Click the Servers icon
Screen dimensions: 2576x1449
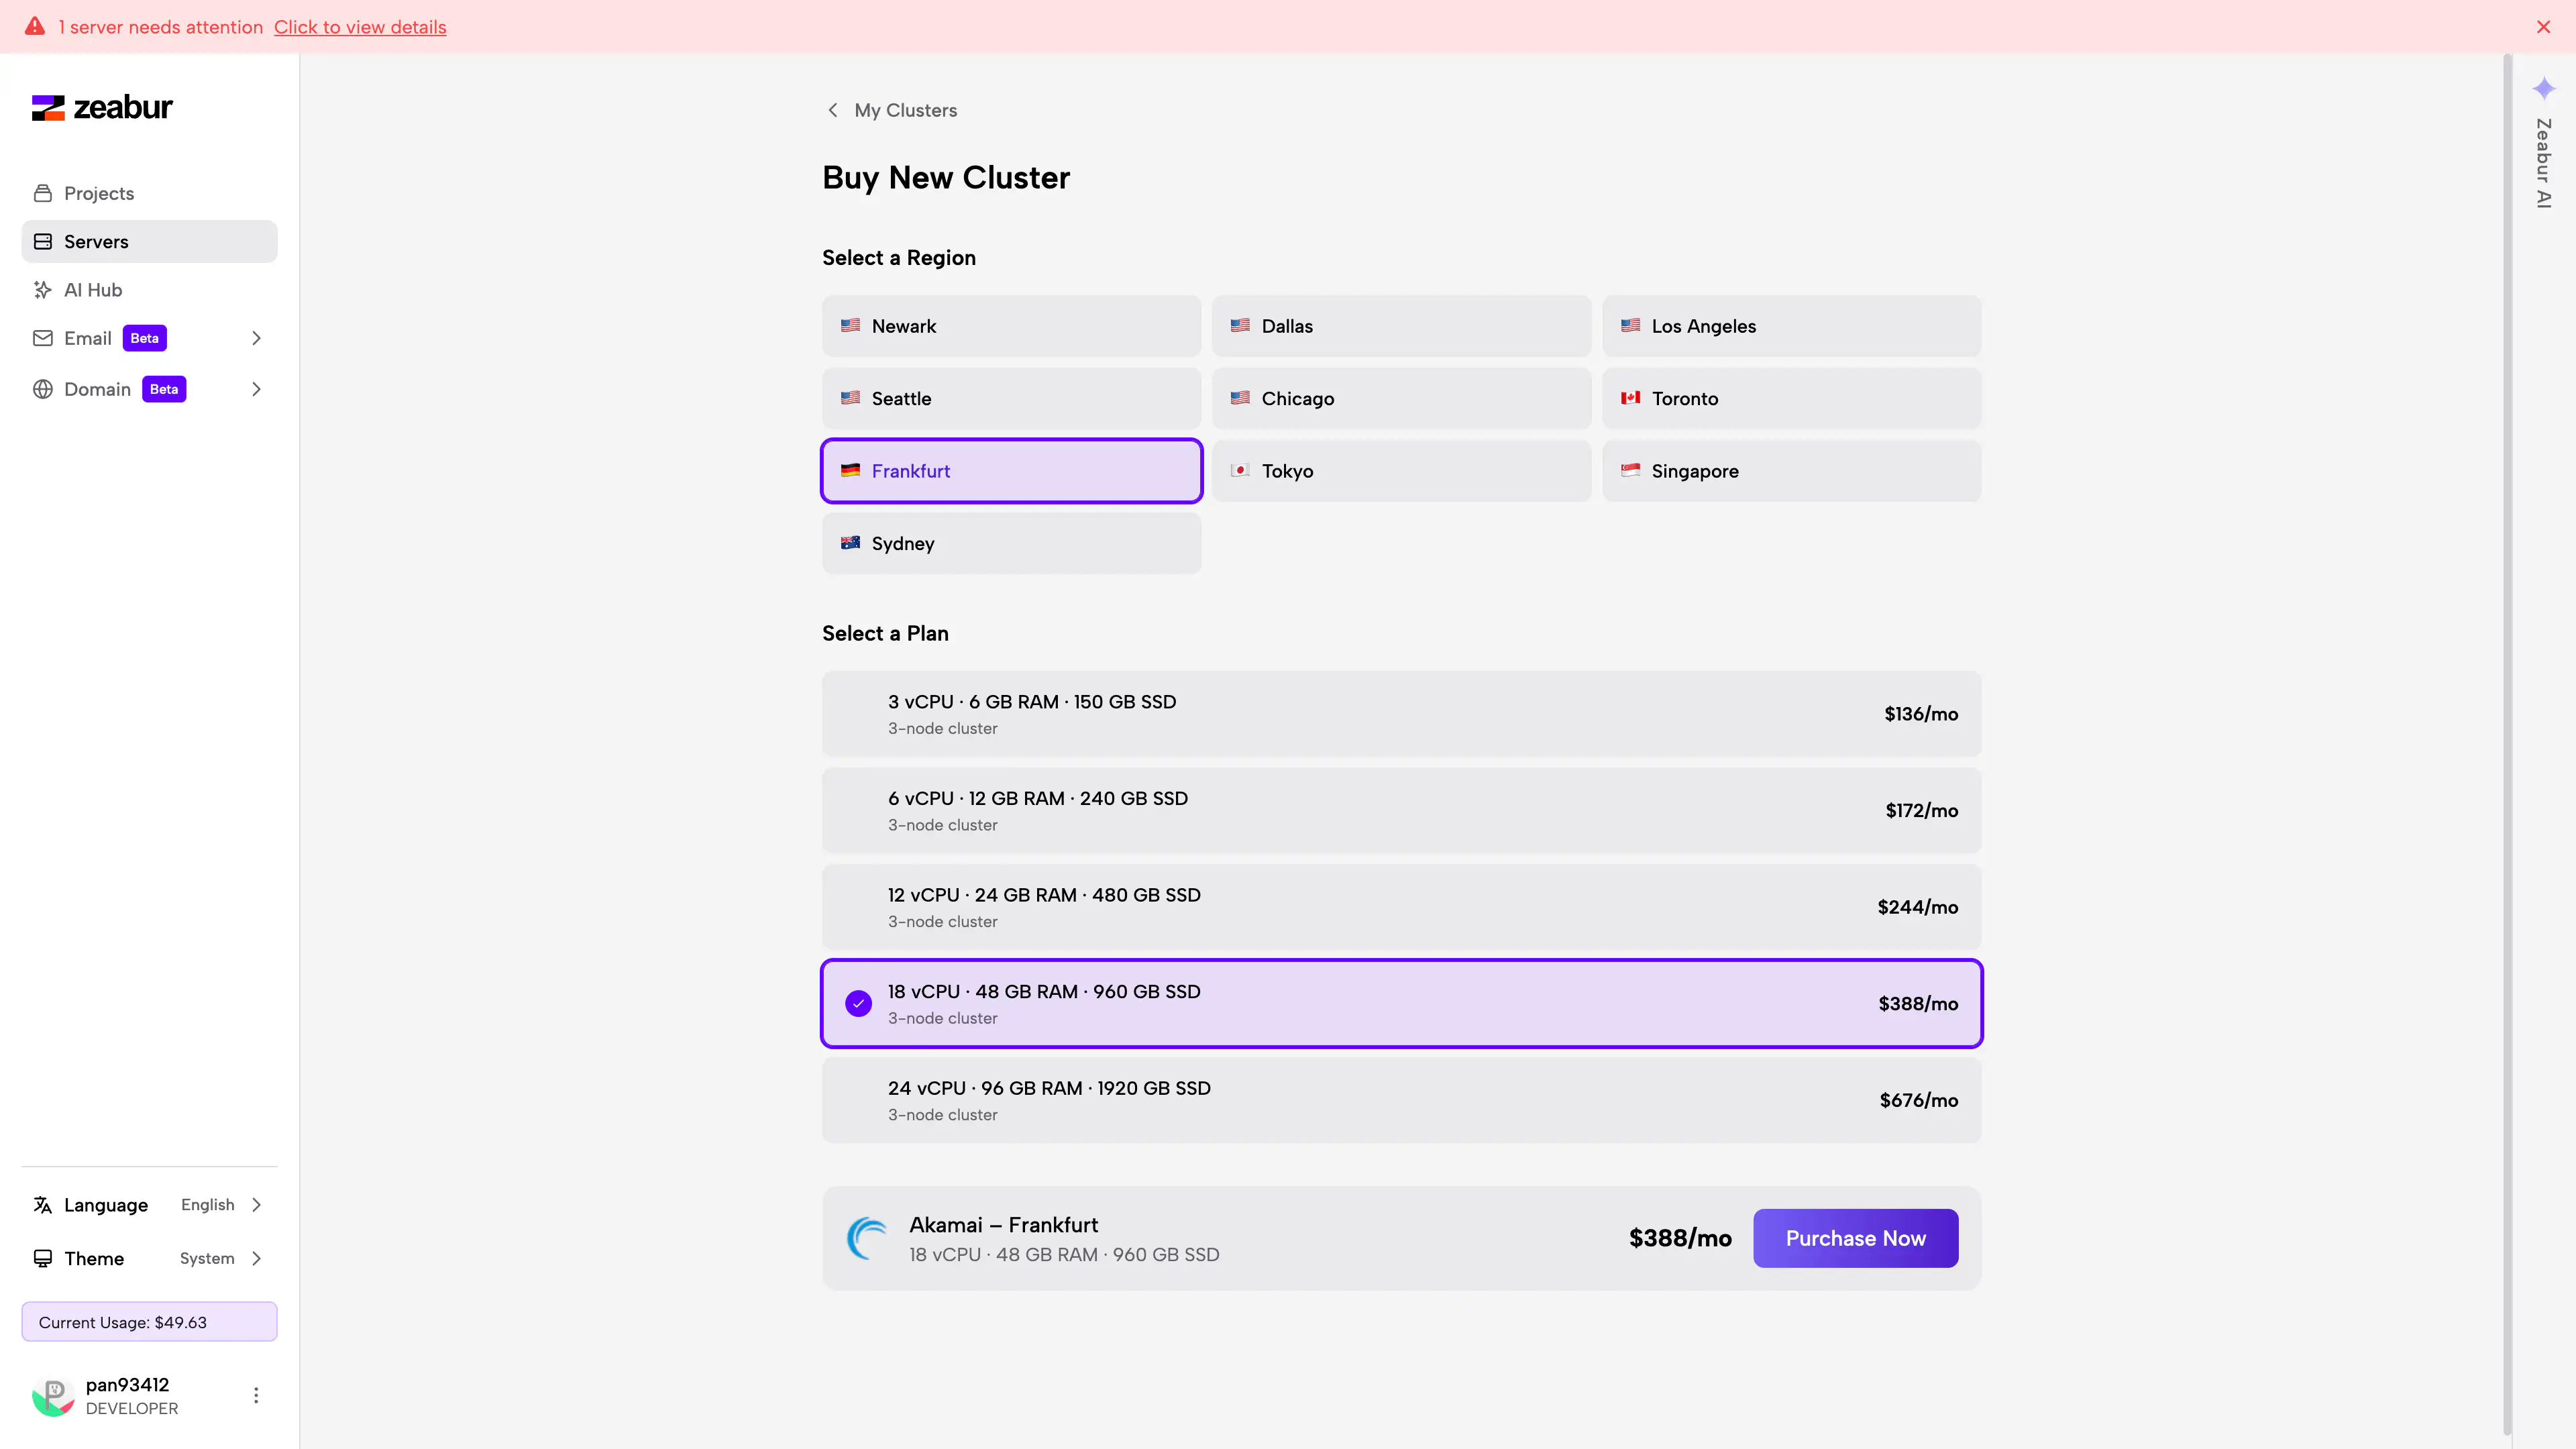pos(42,241)
